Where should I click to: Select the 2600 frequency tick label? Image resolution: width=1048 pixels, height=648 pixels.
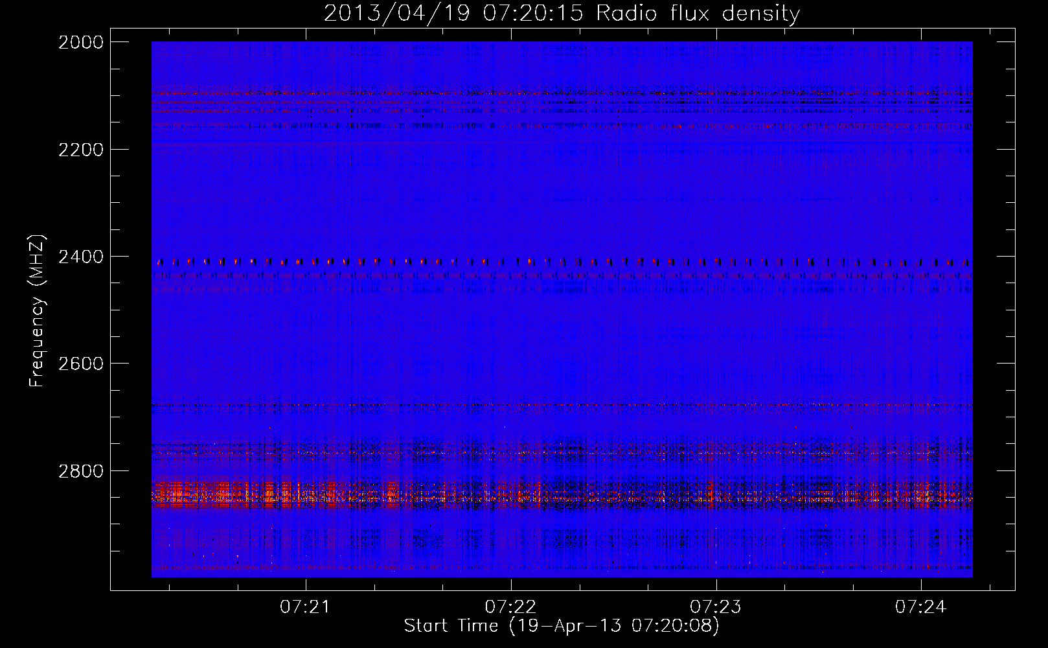pos(81,364)
